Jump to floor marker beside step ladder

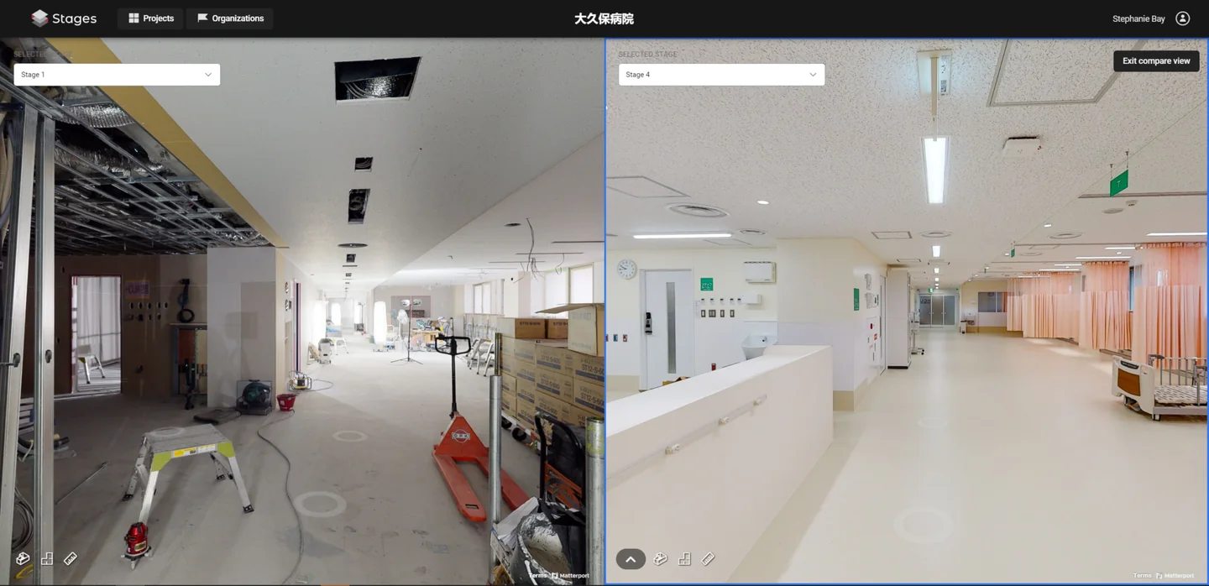click(319, 504)
